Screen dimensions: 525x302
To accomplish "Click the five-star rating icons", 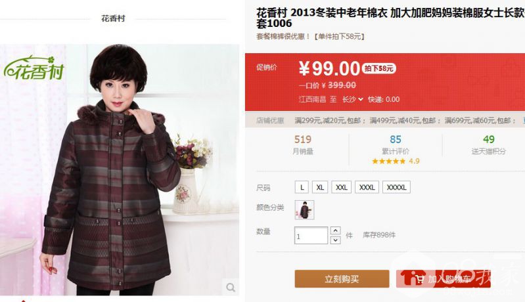I will pyautogui.click(x=388, y=162).
